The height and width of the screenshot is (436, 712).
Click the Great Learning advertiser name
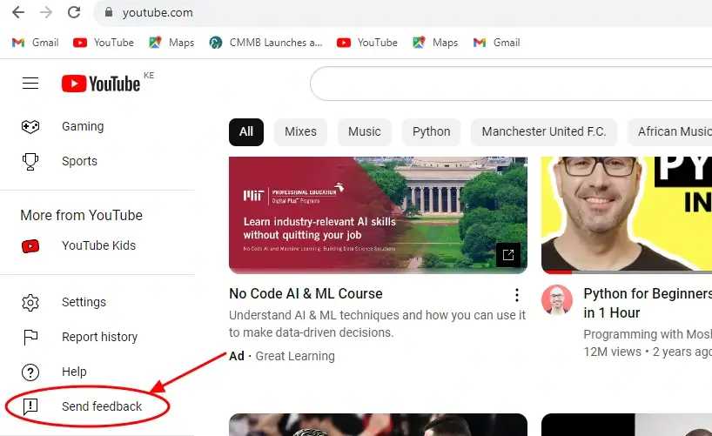pos(295,357)
